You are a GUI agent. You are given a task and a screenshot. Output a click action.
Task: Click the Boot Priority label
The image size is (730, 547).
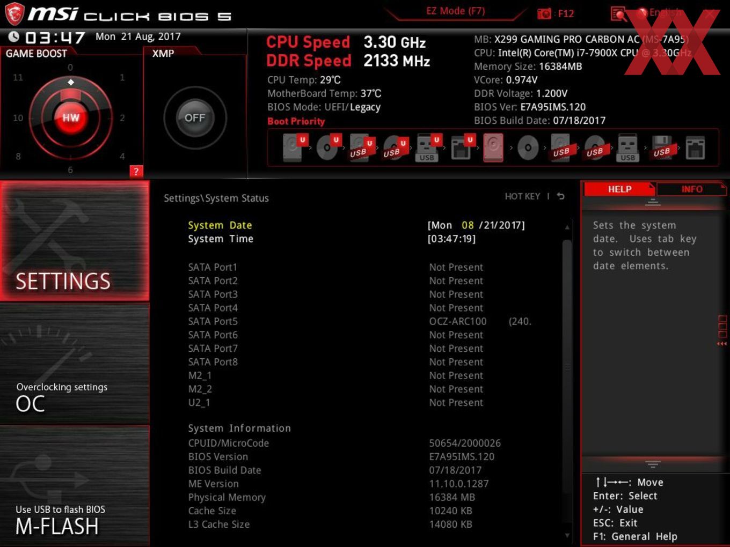(296, 121)
